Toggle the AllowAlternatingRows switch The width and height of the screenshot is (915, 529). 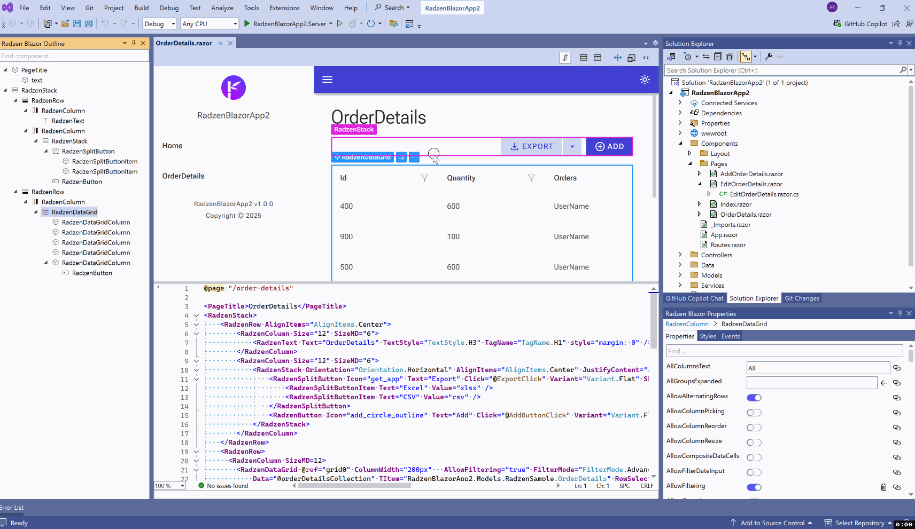(754, 398)
